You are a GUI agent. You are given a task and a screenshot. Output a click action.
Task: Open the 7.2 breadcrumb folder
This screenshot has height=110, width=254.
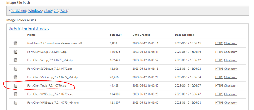57,11
